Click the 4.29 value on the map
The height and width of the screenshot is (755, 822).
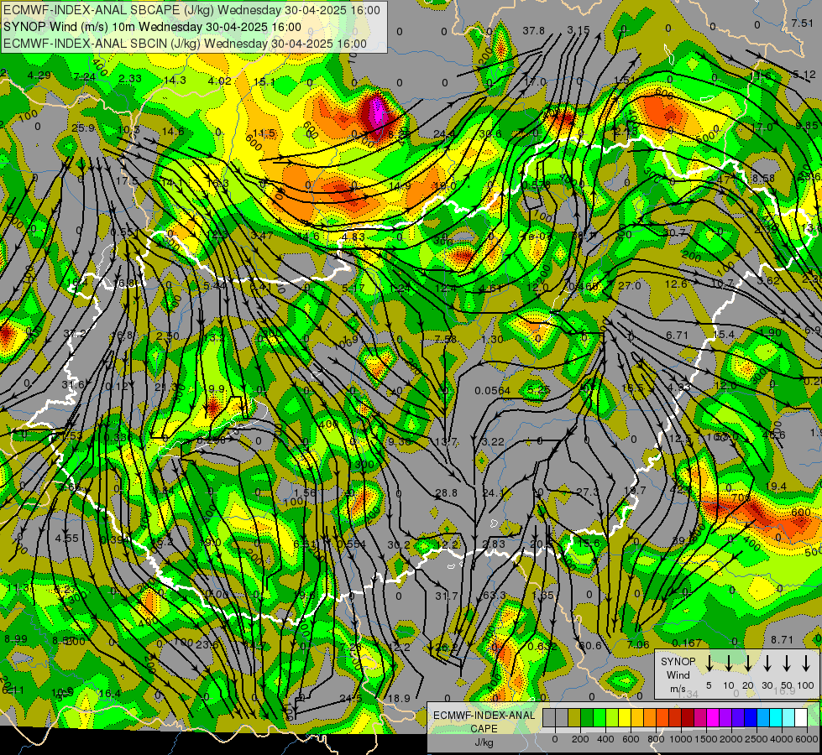coord(39,75)
